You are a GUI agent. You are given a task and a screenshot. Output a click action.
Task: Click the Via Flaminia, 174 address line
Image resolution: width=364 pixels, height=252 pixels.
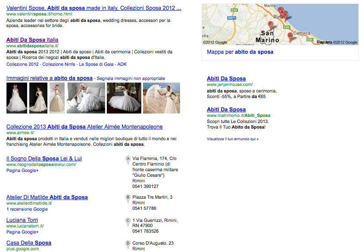[154, 158]
